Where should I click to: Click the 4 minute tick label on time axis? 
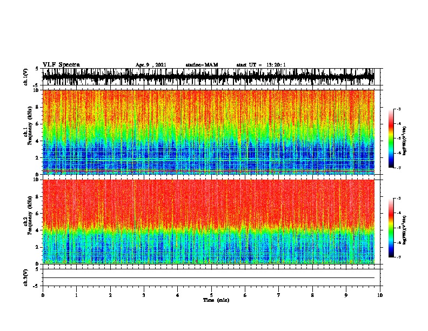click(178, 295)
